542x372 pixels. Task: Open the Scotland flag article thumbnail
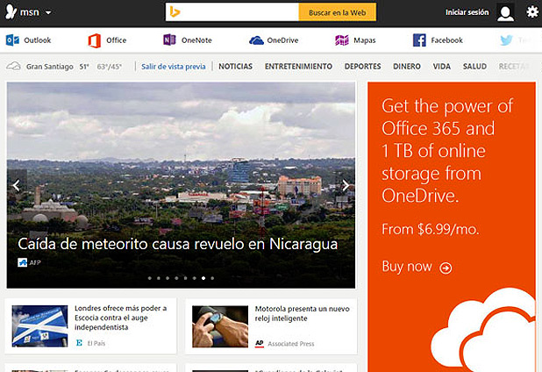pos(40,326)
